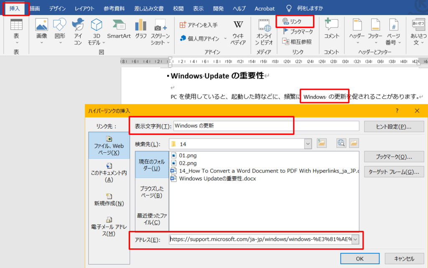
Task: Click the dialog help question mark
Action: pos(397,111)
